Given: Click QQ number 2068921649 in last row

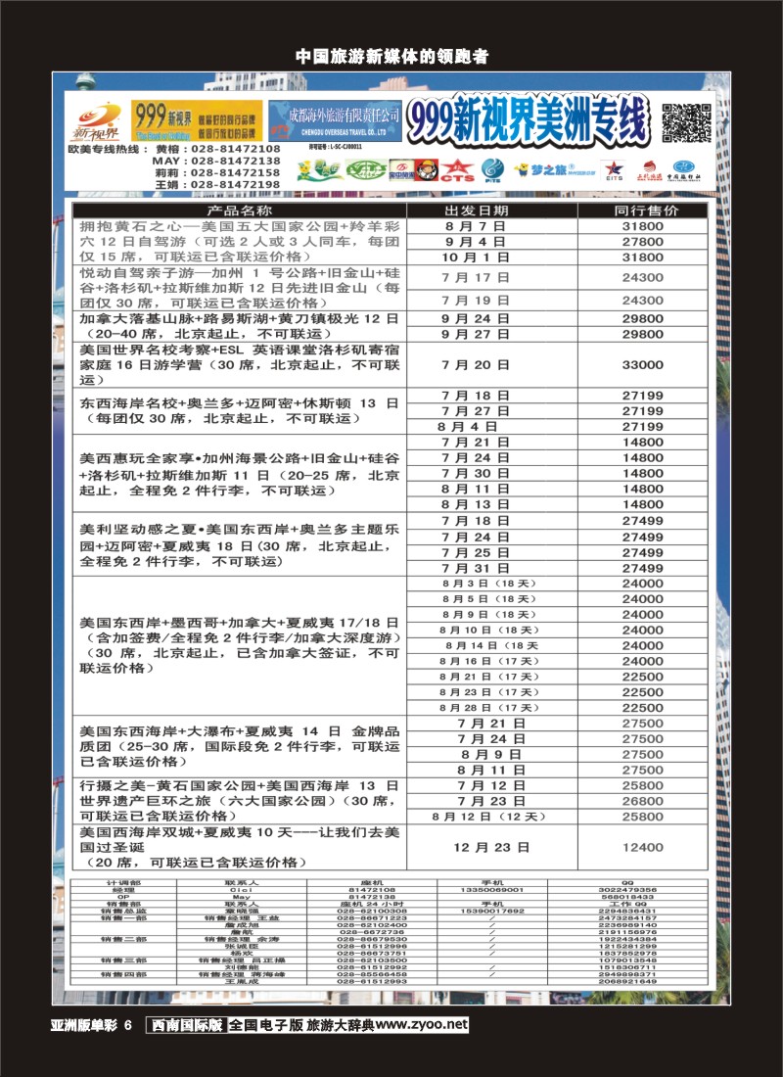Looking at the screenshot, I should pyautogui.click(x=627, y=981).
